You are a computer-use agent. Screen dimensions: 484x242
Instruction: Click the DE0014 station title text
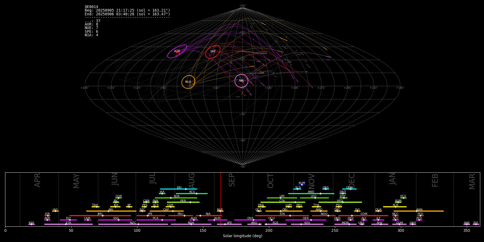[91, 7]
